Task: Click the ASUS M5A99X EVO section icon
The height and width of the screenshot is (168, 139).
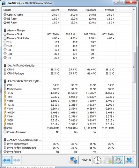Action: [5, 81]
